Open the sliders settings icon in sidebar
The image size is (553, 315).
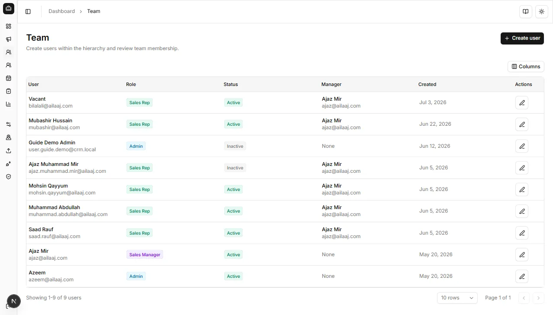(9, 124)
